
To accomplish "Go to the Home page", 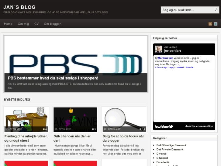I will pyautogui.click(x=8, y=24).
